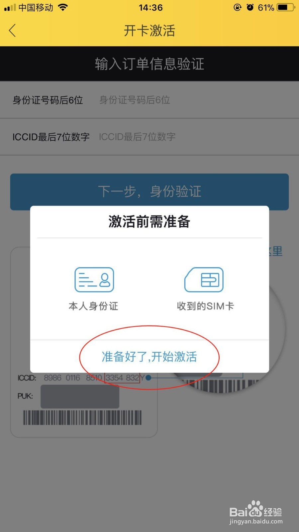
Task: Tap the 下一步，身份验证 button
Action: 149,192
